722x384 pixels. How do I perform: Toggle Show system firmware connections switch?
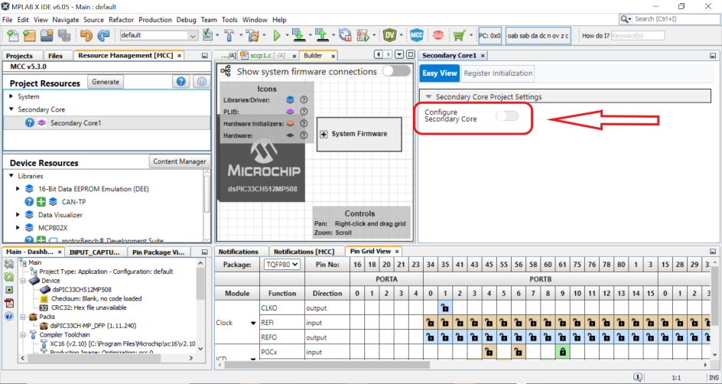coord(396,71)
